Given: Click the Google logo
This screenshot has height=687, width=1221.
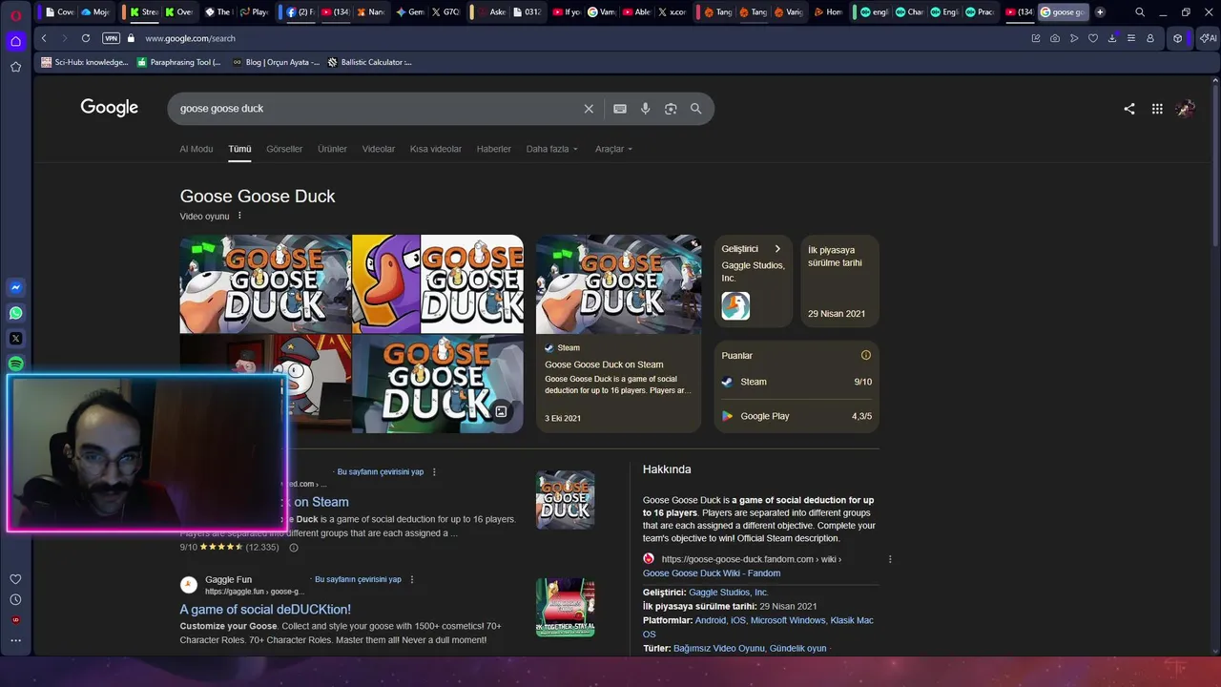Looking at the screenshot, I should pos(109,108).
